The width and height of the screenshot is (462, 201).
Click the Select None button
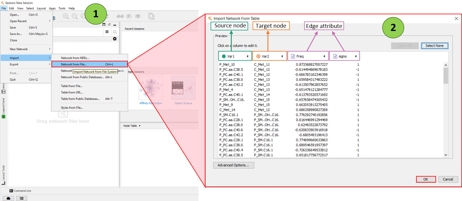(x=434, y=46)
